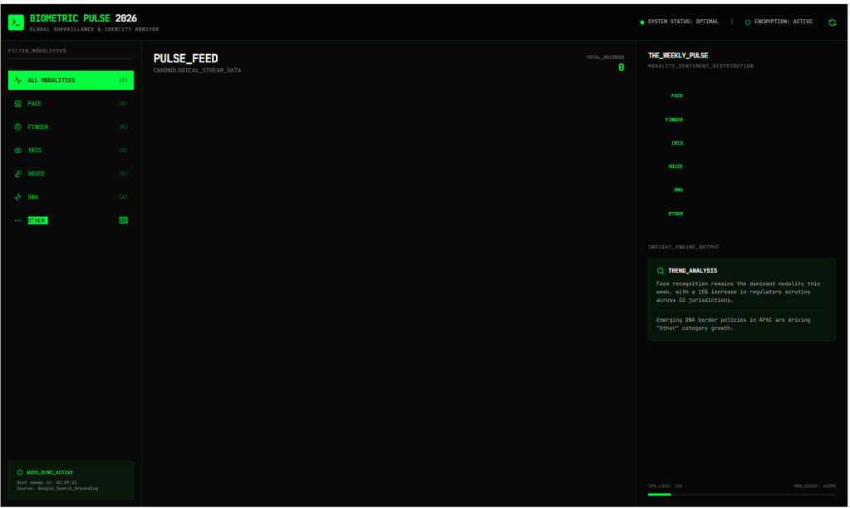850x508 pixels.
Task: Click the face icon in the modality filters
Action: 18,104
